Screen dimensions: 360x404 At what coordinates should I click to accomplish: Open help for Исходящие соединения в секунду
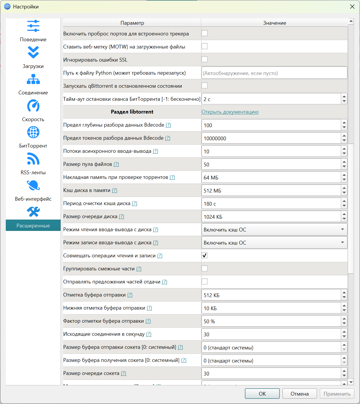point(149,334)
